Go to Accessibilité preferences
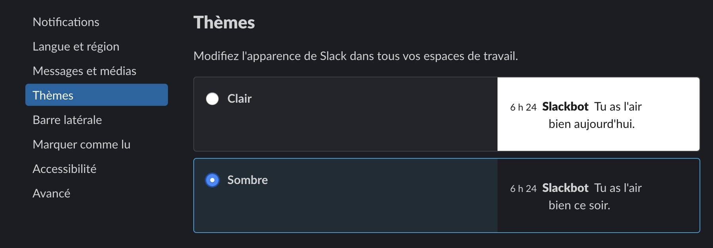 click(x=65, y=169)
